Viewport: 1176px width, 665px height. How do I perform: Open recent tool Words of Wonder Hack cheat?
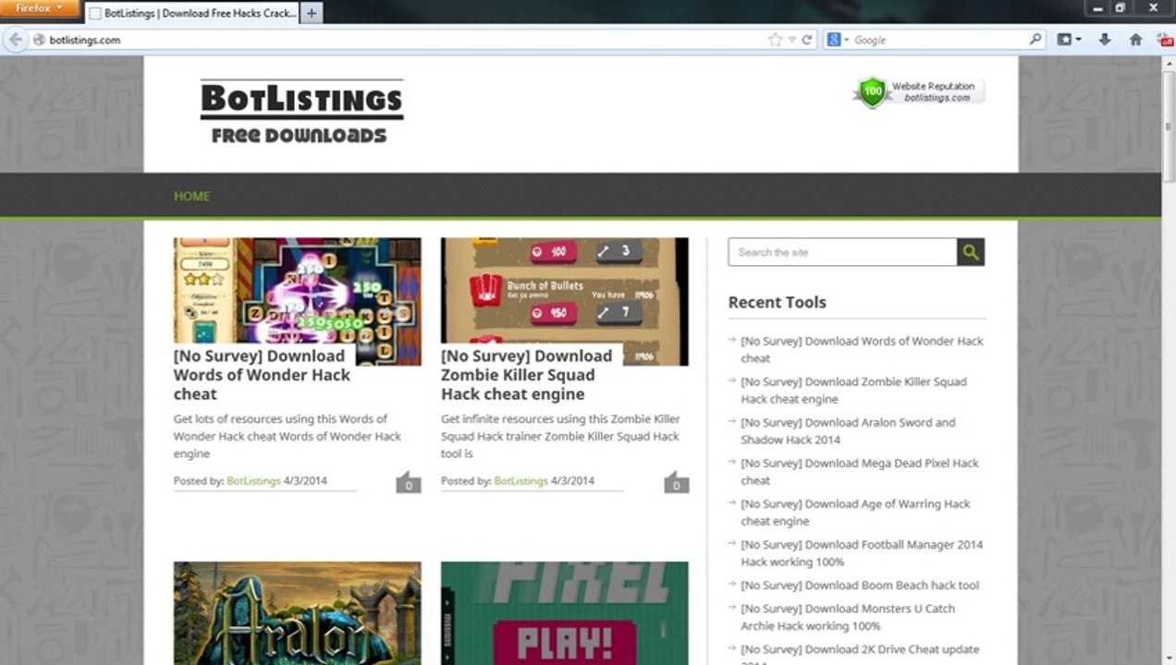862,349
